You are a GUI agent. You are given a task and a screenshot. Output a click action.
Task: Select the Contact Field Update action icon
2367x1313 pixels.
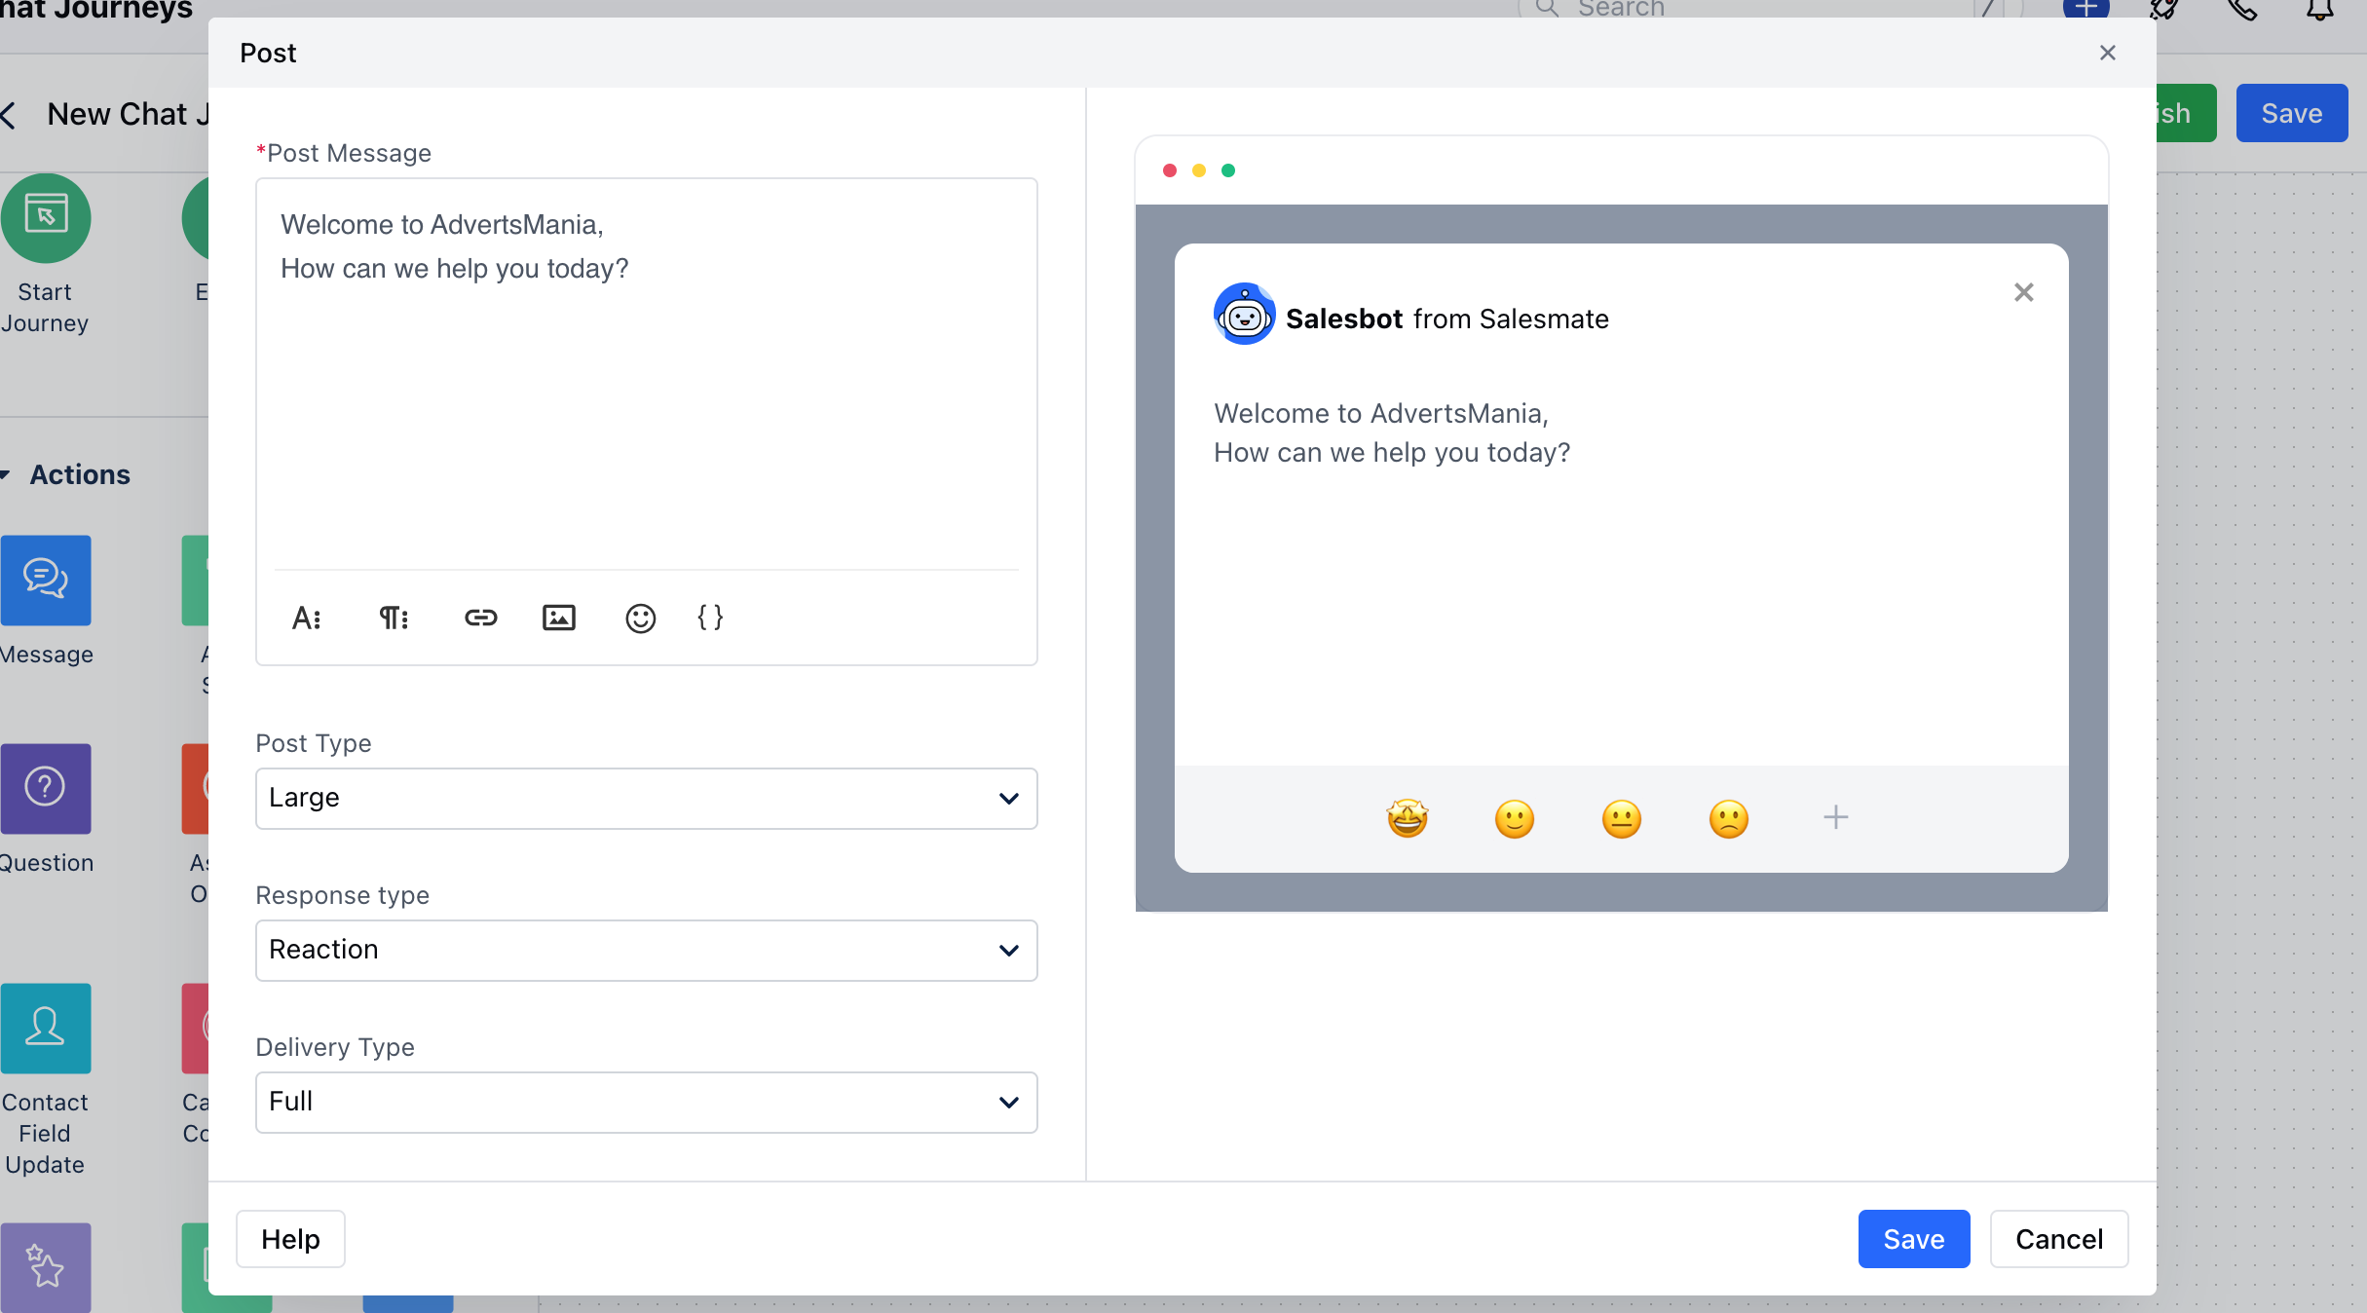click(x=46, y=1029)
